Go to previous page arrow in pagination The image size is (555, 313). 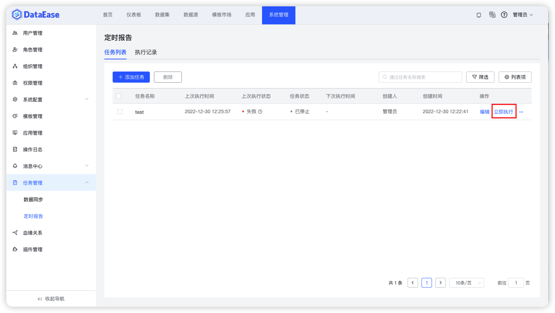413,283
